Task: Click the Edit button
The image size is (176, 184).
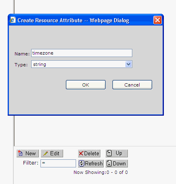Action: coord(52,153)
